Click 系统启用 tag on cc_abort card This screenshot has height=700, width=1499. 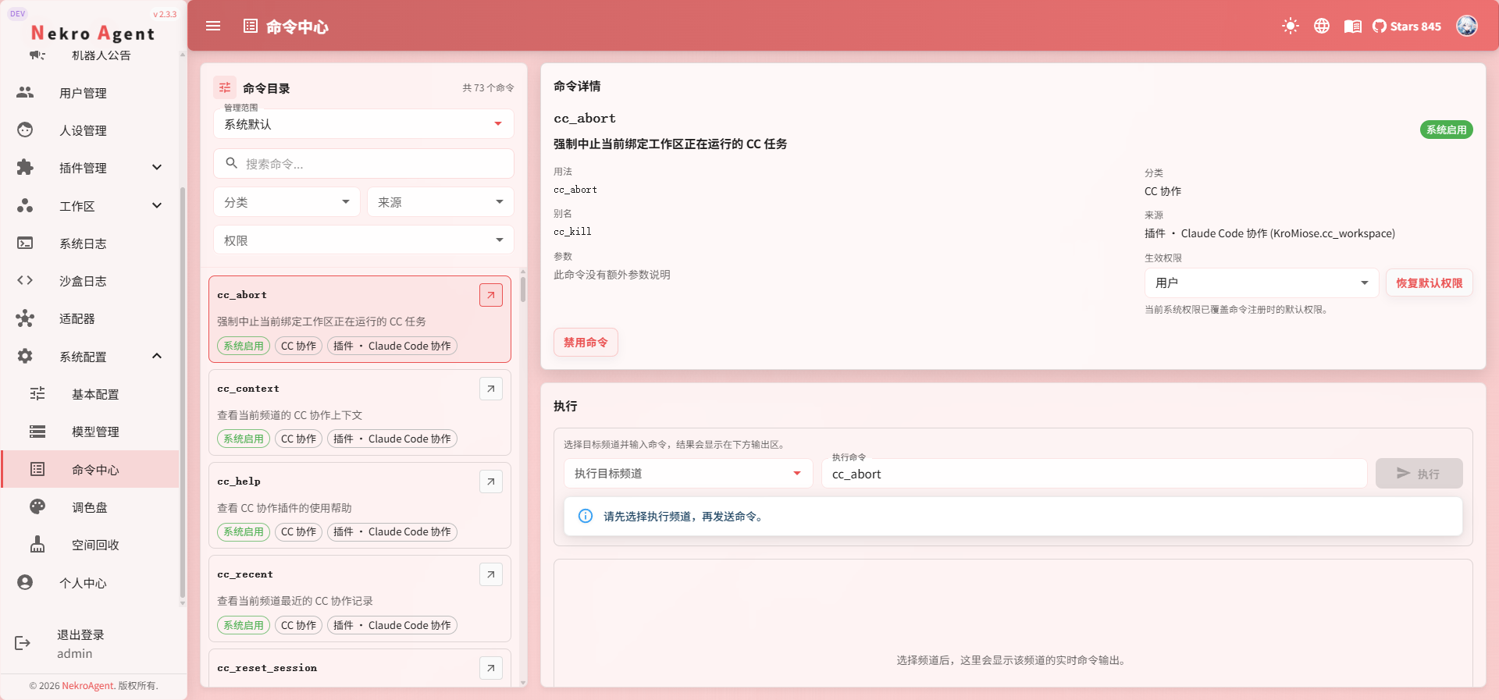pos(244,346)
